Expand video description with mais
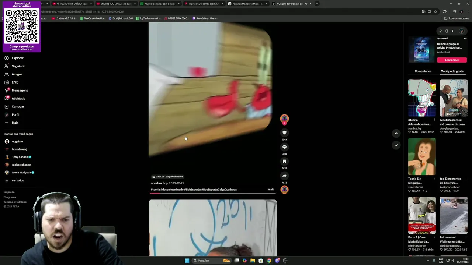Screen dimensions: 472x265 pyautogui.click(x=271, y=190)
